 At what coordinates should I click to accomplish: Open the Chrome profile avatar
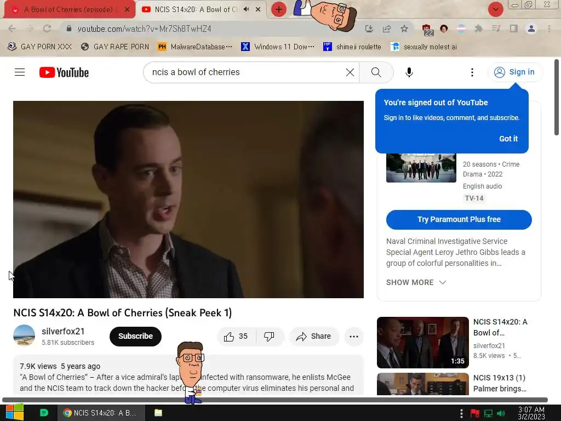coord(531,29)
